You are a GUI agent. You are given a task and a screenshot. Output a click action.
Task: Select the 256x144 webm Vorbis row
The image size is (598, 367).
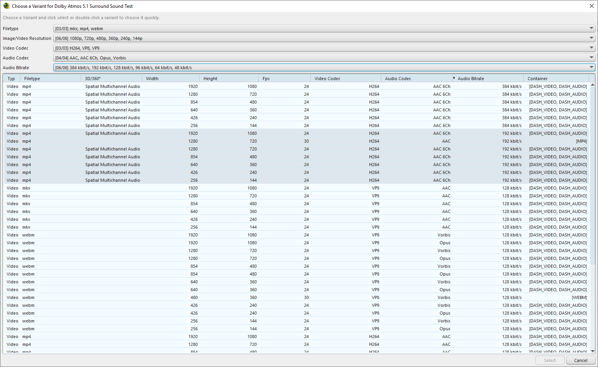pos(296,321)
